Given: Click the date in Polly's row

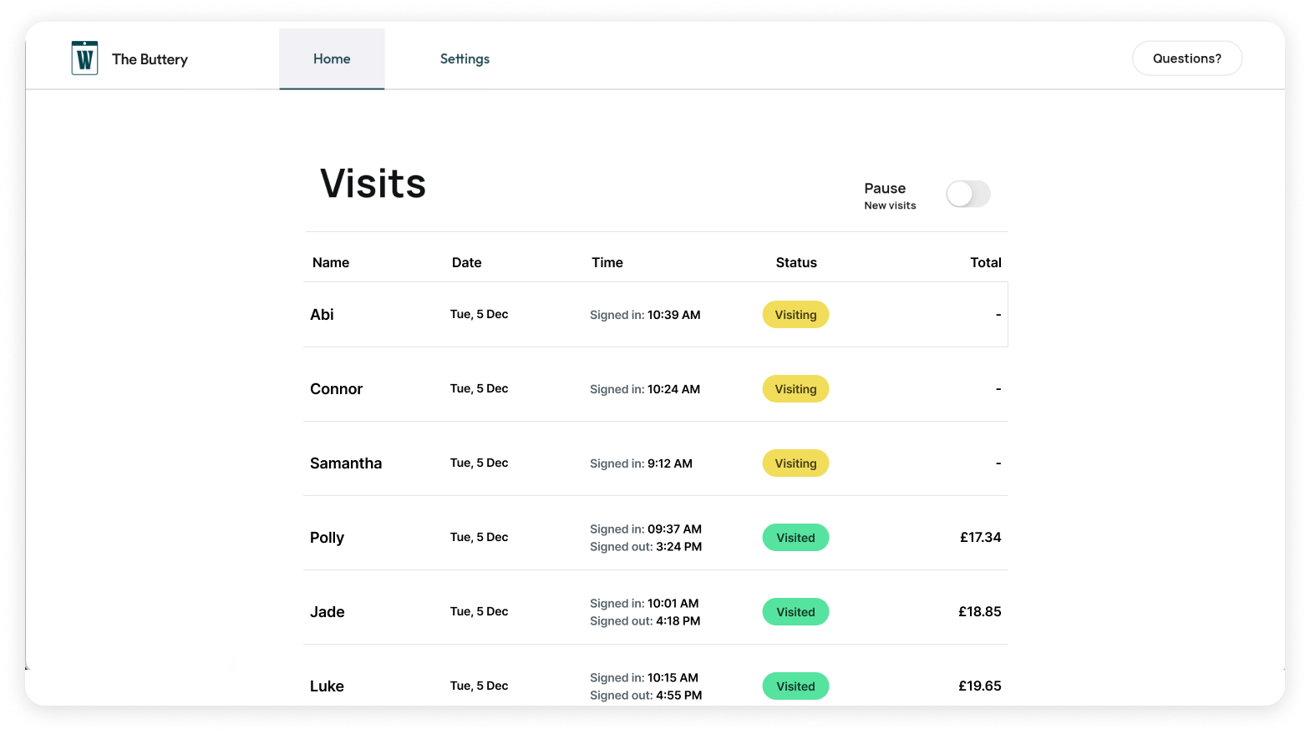Looking at the screenshot, I should click(x=479, y=538).
